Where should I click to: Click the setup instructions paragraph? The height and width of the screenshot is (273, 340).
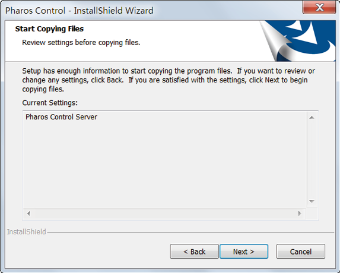(169, 80)
